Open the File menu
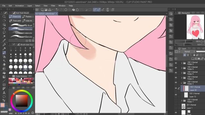This screenshot has width=205, height=115. [x=4, y=6]
